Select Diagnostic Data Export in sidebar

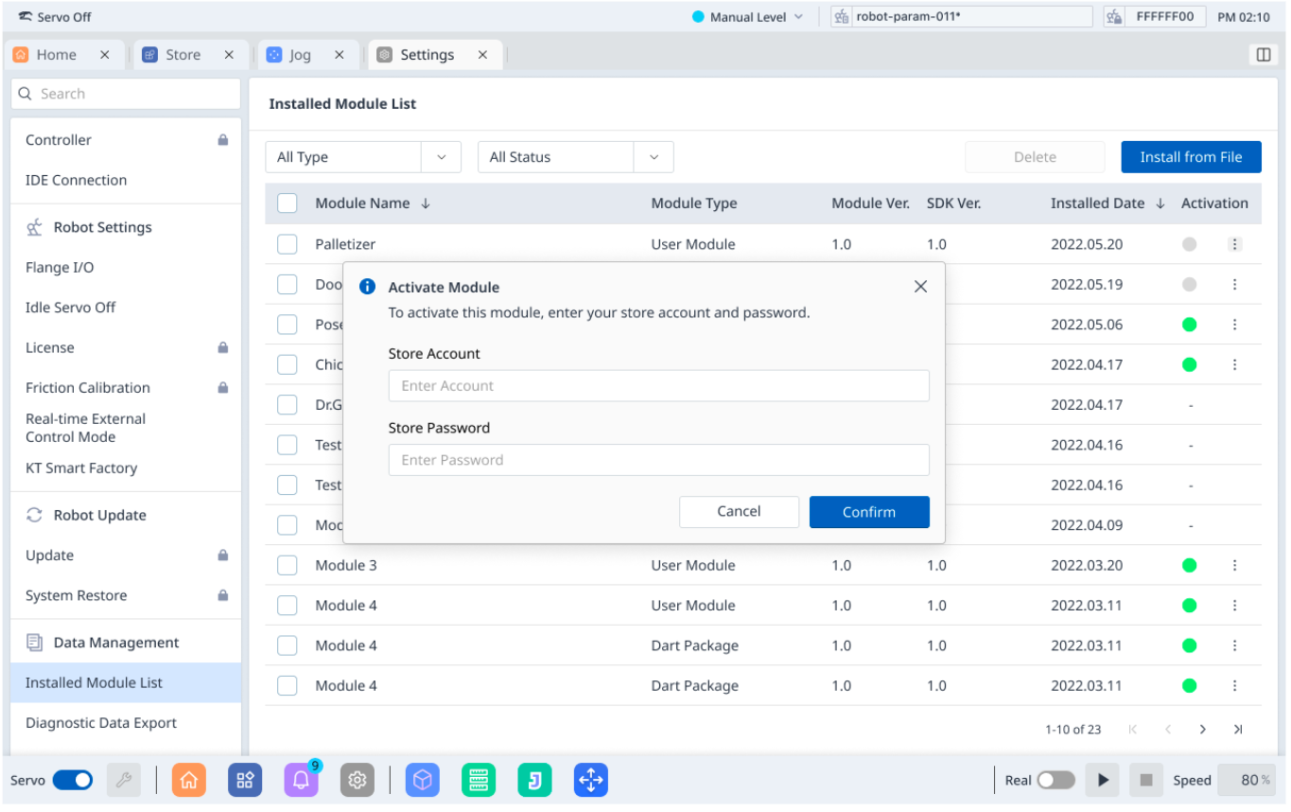coord(101,723)
